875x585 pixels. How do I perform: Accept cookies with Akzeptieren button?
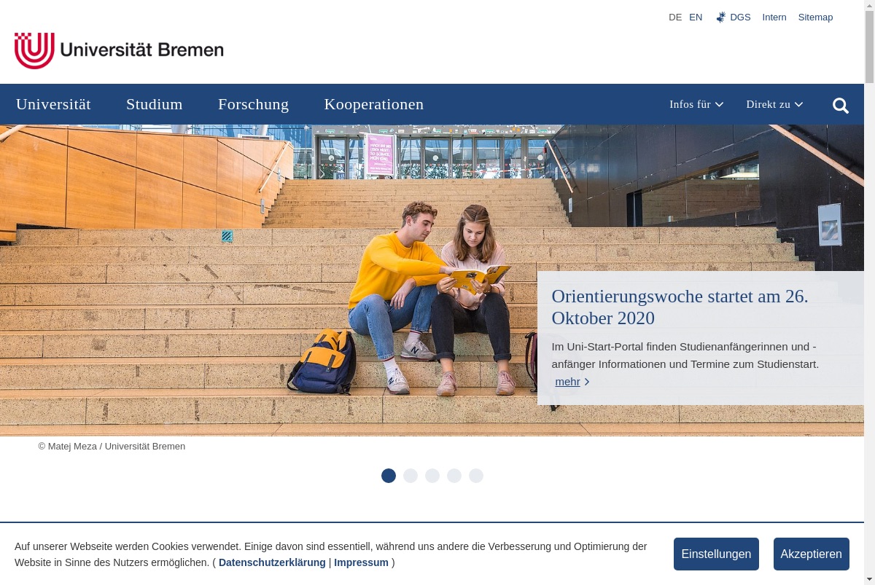tap(812, 554)
